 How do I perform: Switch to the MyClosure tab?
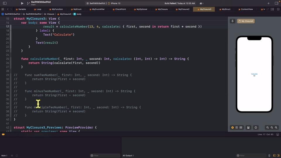click(x=161, y=9)
